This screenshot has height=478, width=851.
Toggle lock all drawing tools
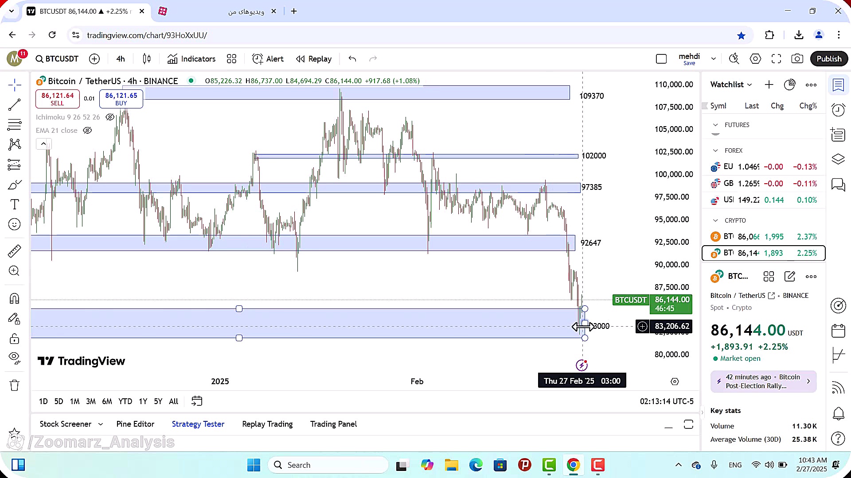[15, 339]
